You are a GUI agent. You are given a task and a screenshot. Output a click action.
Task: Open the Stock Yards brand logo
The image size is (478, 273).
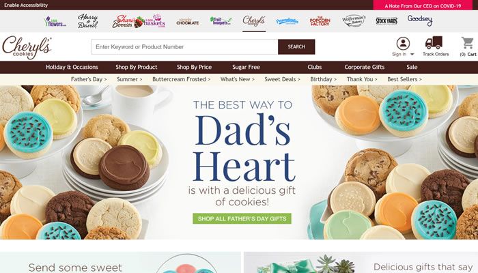point(386,21)
